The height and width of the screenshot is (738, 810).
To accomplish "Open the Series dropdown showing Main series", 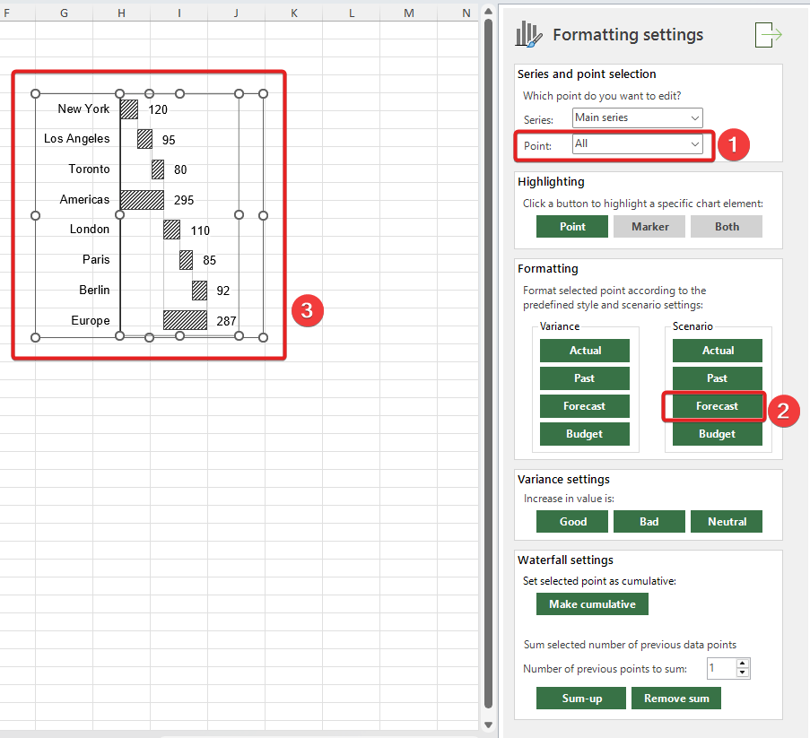I will (x=637, y=117).
